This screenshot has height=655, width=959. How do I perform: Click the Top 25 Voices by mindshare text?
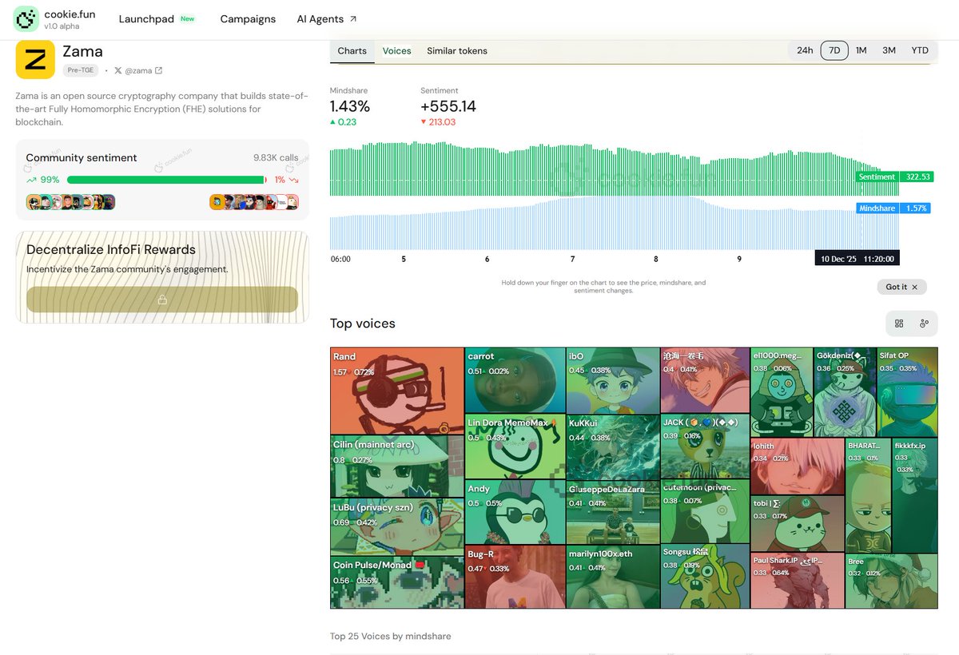click(391, 637)
